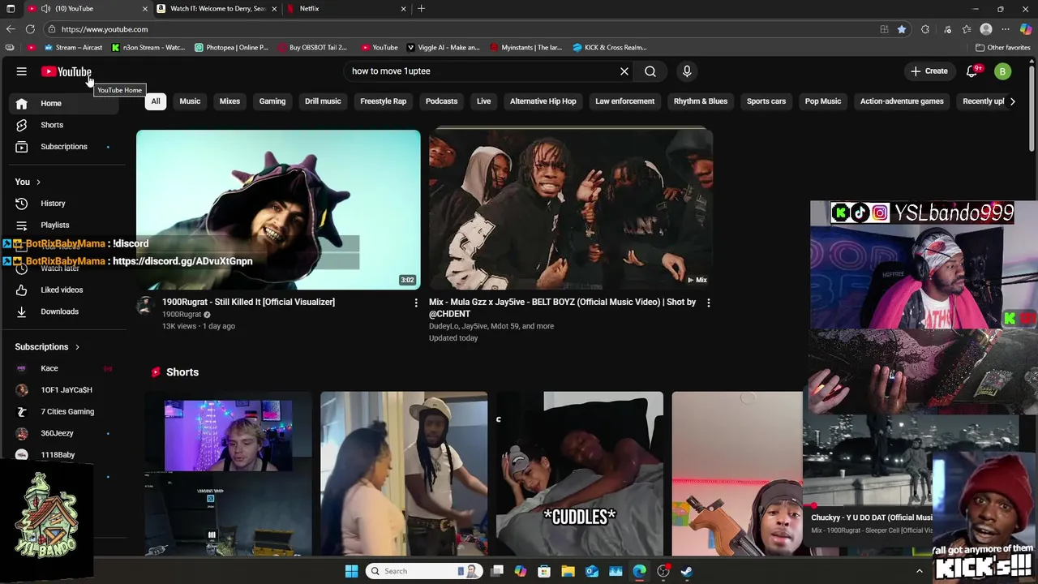Select the Law enforcement chip

[625, 101]
